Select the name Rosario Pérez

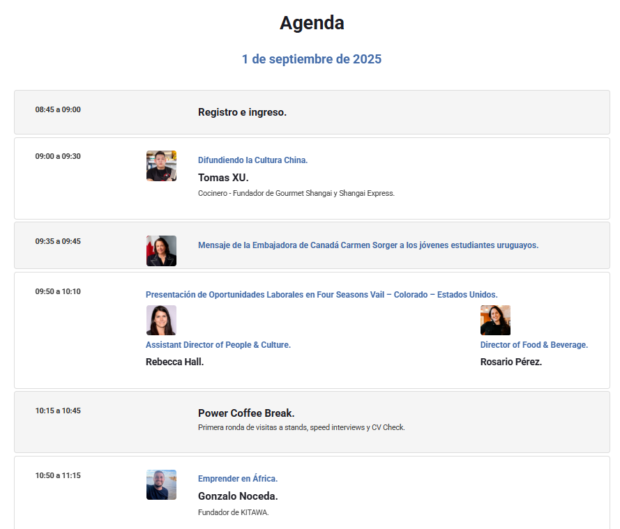coord(511,362)
